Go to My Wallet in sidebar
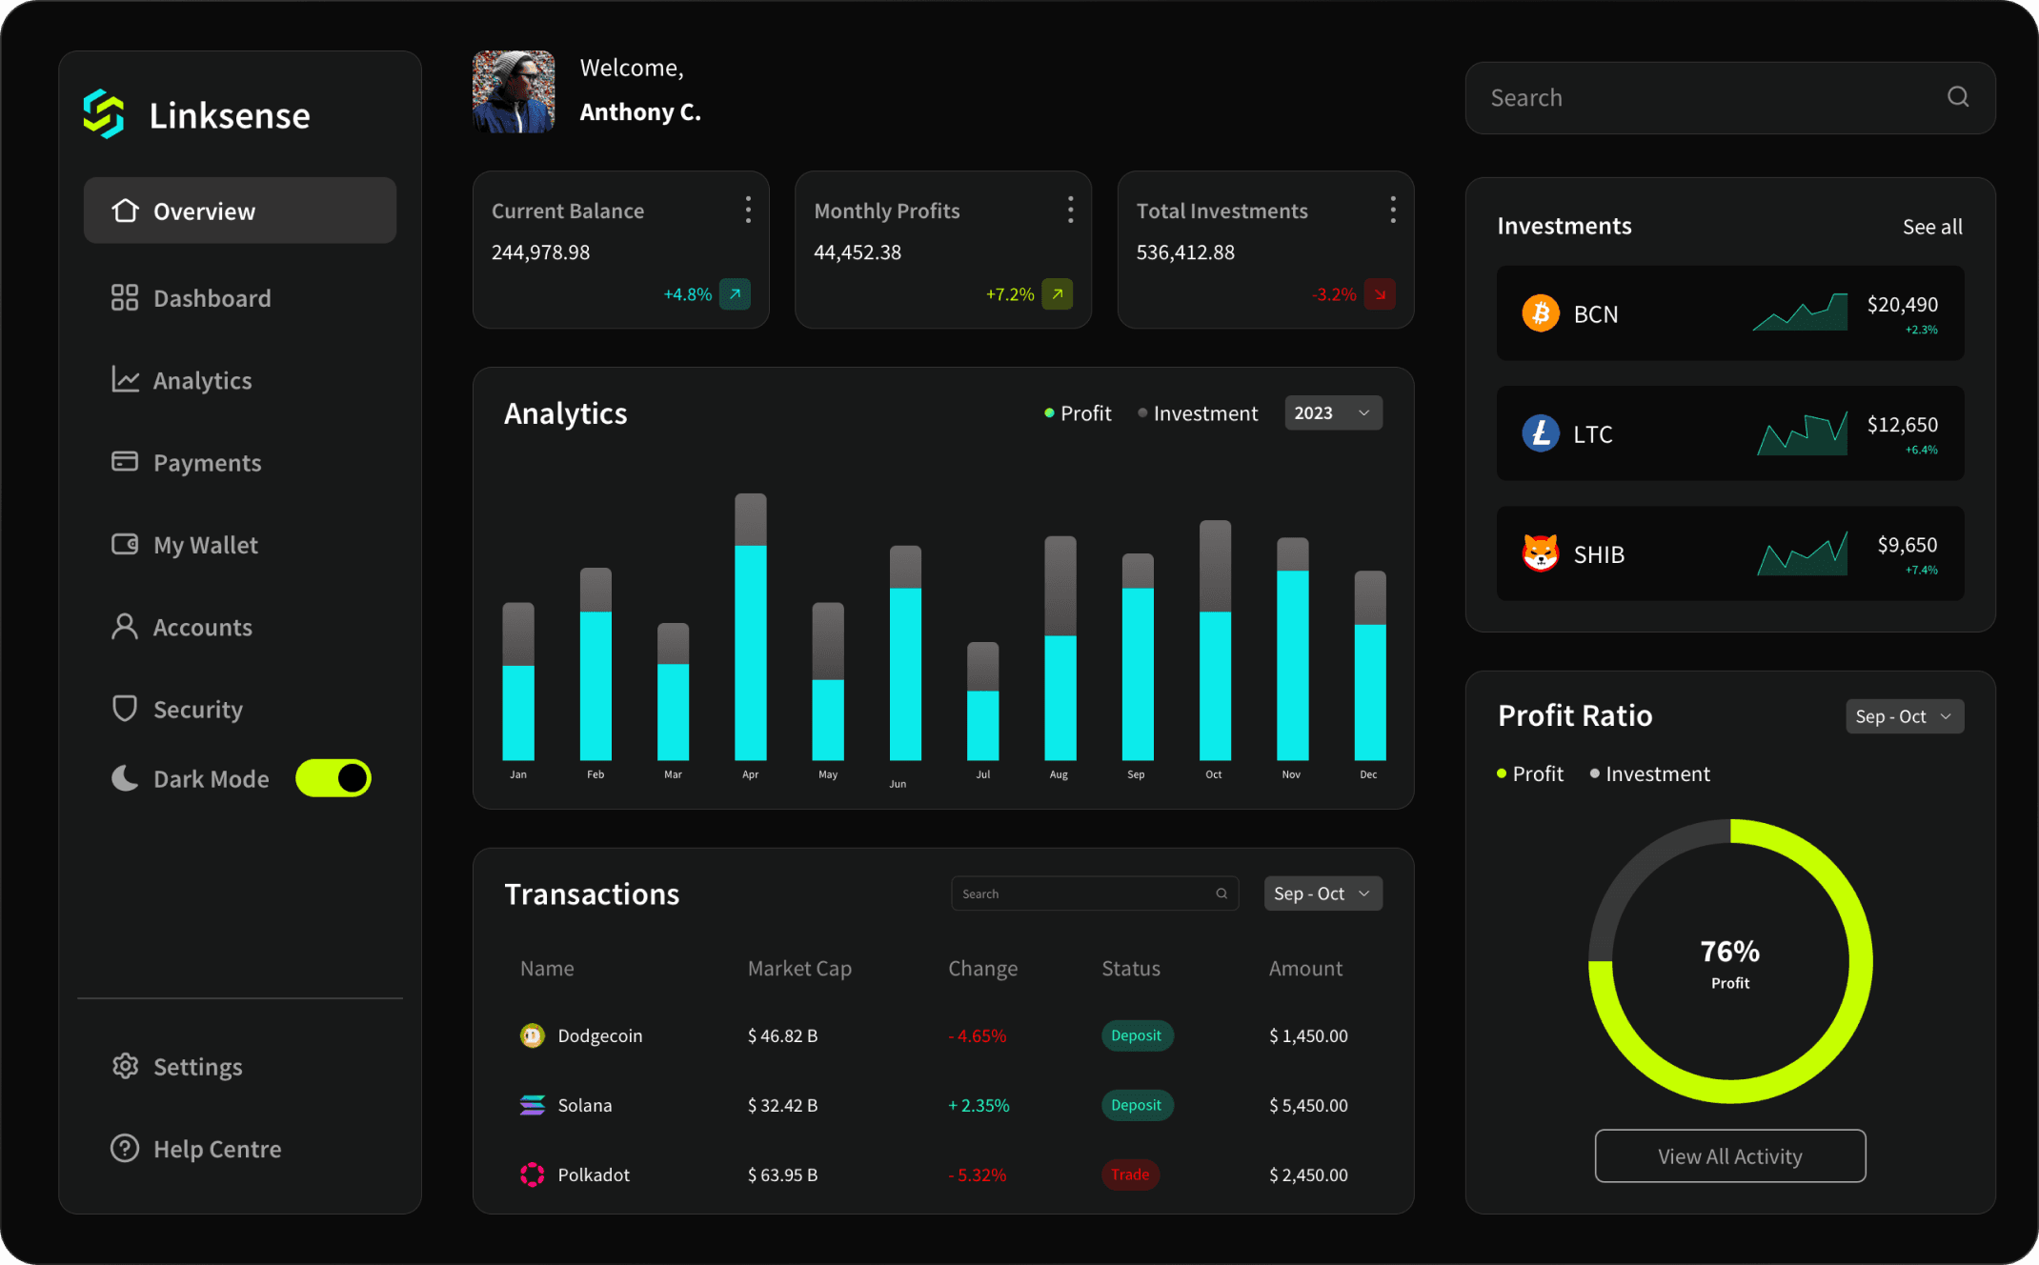 click(x=205, y=545)
